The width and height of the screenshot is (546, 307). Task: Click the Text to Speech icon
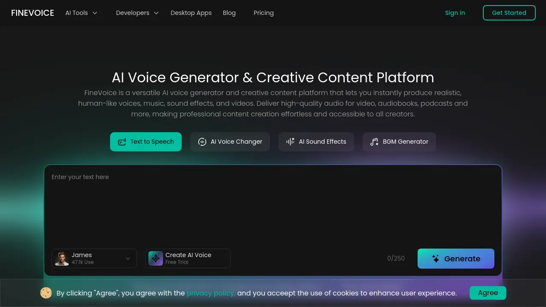[122, 142]
